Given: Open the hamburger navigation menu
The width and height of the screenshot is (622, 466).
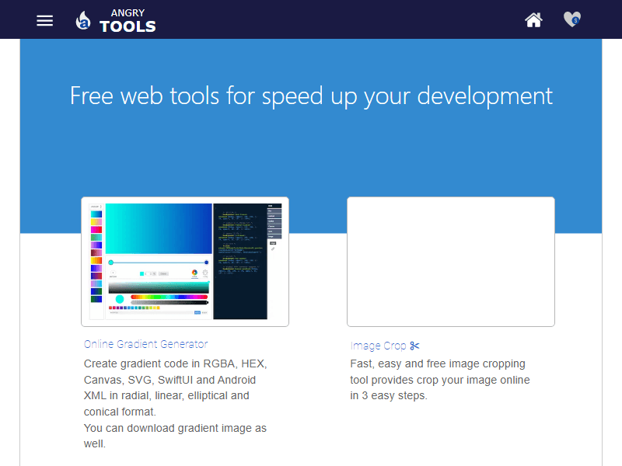Looking at the screenshot, I should [44, 20].
